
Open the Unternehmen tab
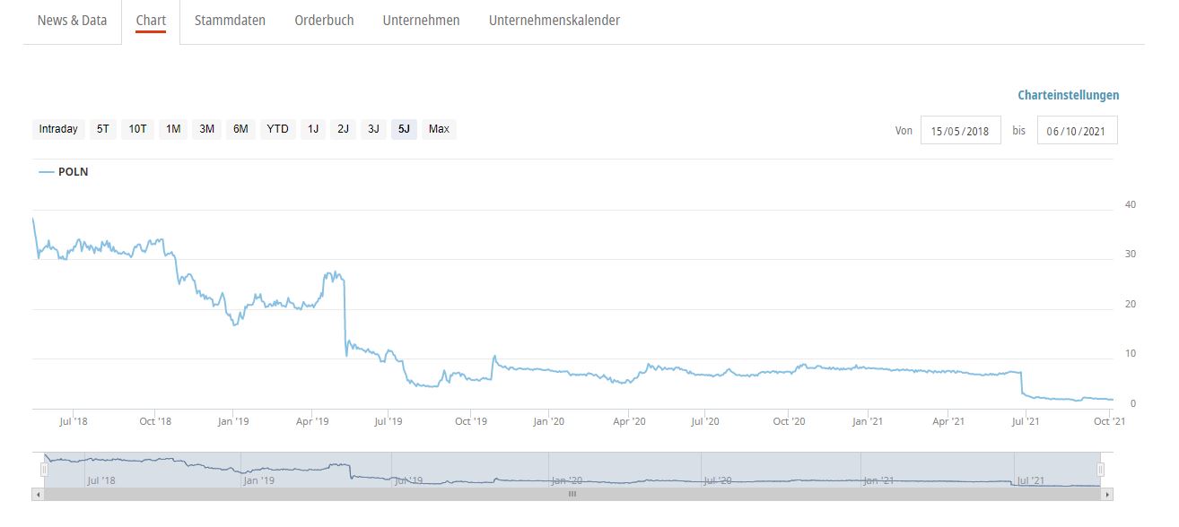(x=422, y=20)
